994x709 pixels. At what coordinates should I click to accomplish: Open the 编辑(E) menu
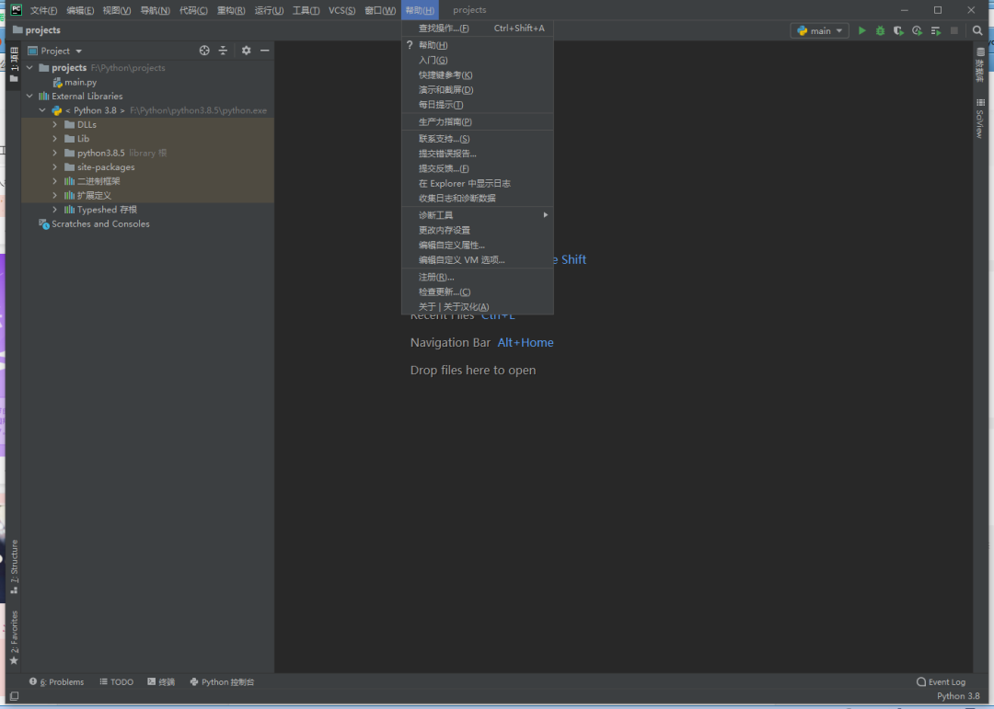click(80, 10)
